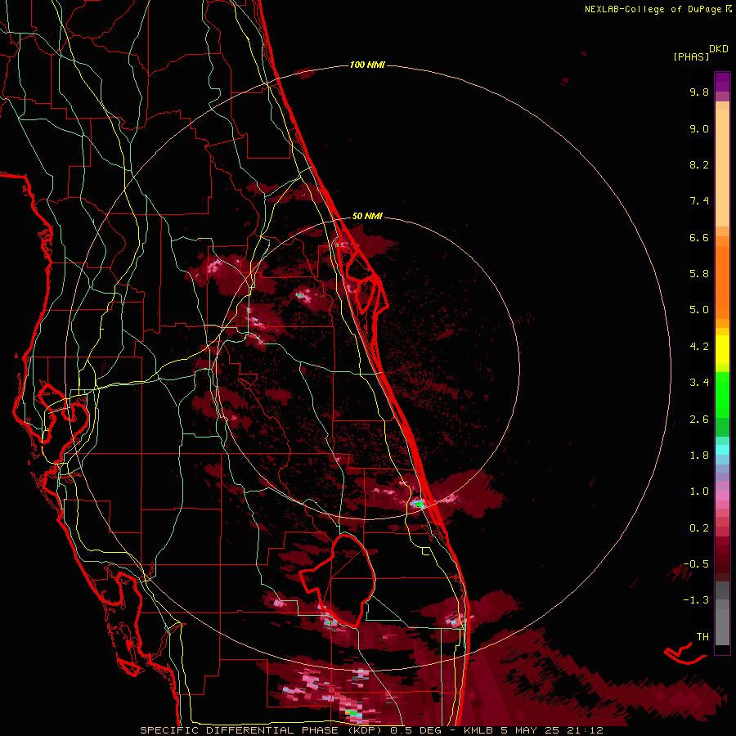This screenshot has width=736, height=736.
Task: Click the 3.4 value on the color scale
Action: tap(699, 383)
